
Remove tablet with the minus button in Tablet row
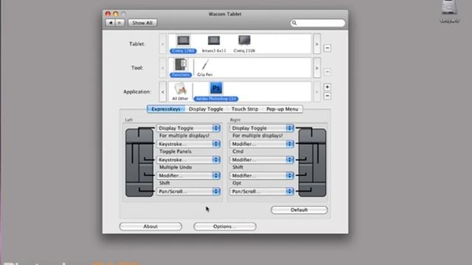pyautogui.click(x=327, y=48)
